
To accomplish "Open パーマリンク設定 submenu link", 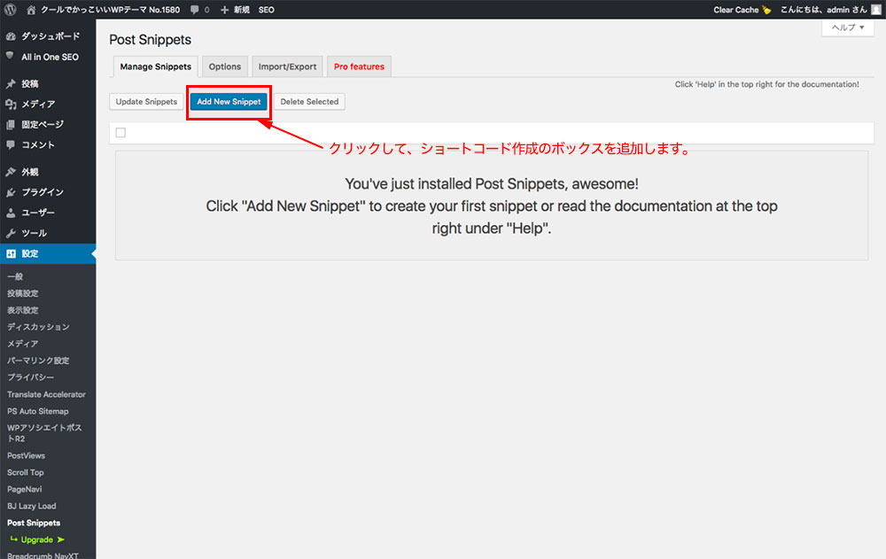I will coord(38,361).
